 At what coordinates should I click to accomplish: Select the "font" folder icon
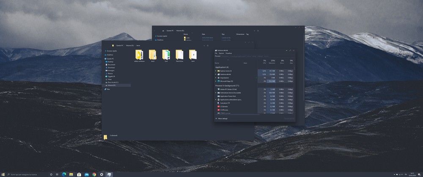(166, 55)
